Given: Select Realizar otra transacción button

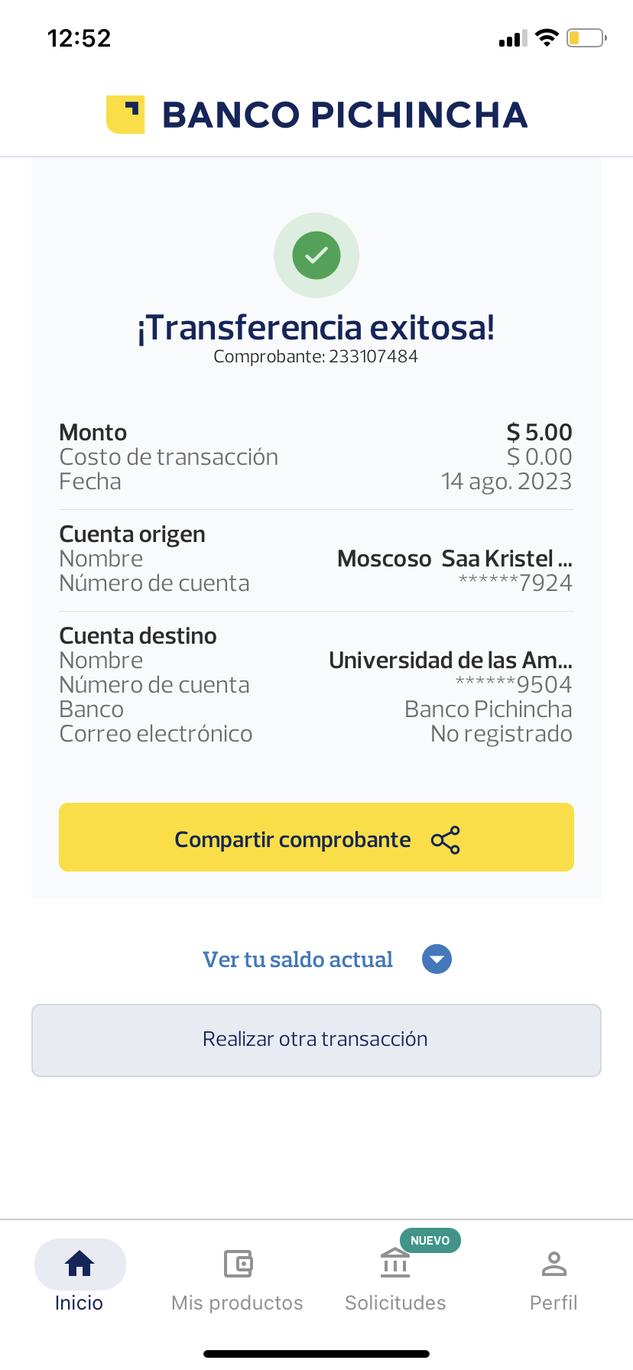Looking at the screenshot, I should click(x=316, y=1040).
